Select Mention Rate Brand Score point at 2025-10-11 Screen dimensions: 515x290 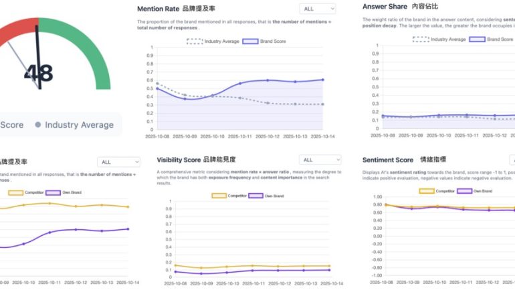click(x=240, y=84)
